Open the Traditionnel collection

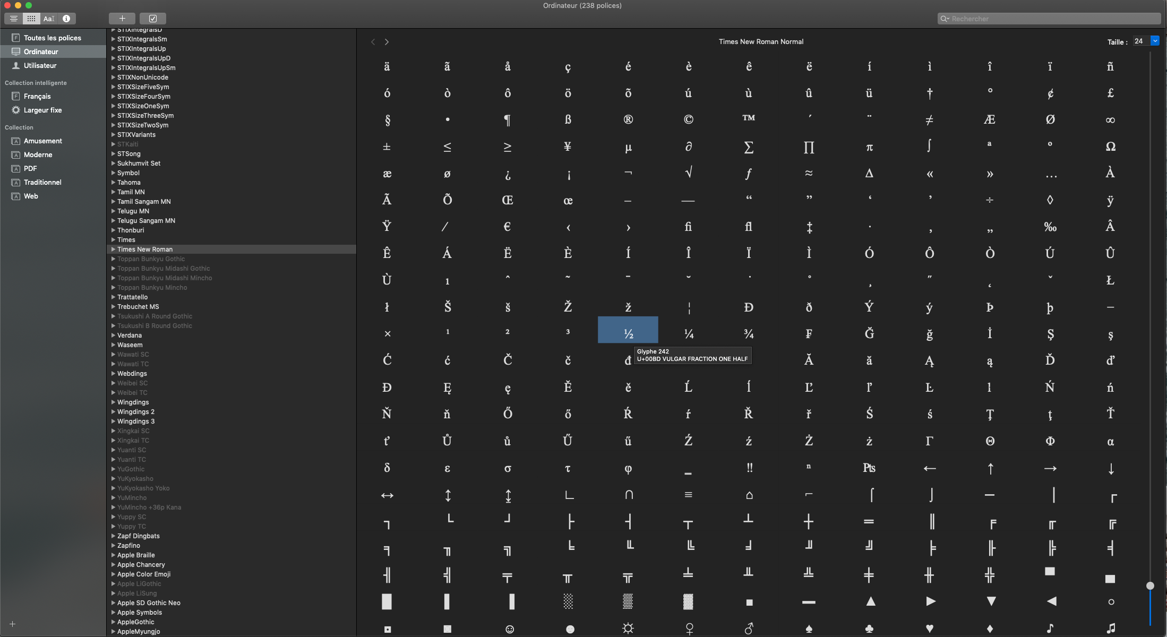point(42,183)
